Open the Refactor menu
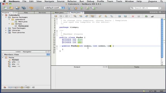The width and height of the screenshot is (166, 93). (x=72, y=1)
